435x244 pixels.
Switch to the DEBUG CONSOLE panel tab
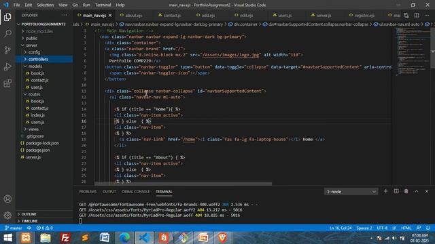[x=136, y=191]
